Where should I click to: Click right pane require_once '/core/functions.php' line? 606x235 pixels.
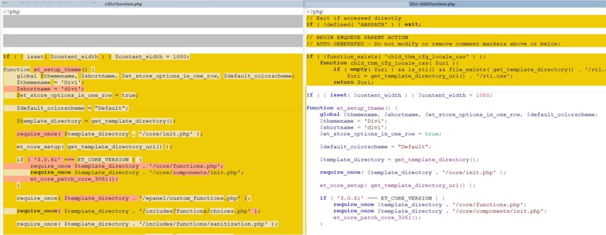click(x=430, y=204)
